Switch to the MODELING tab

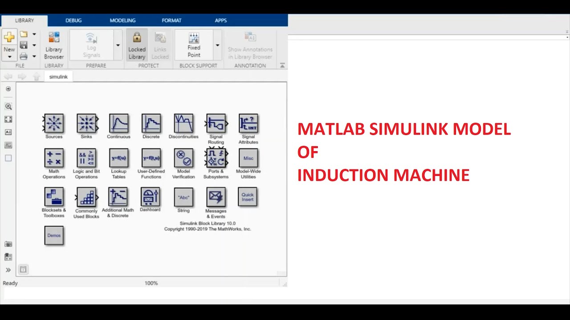point(122,20)
